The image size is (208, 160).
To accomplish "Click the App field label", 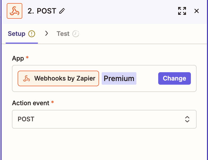I will coord(18,58).
